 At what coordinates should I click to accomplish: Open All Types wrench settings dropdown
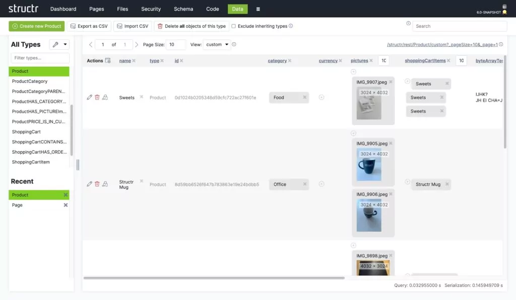(59, 44)
